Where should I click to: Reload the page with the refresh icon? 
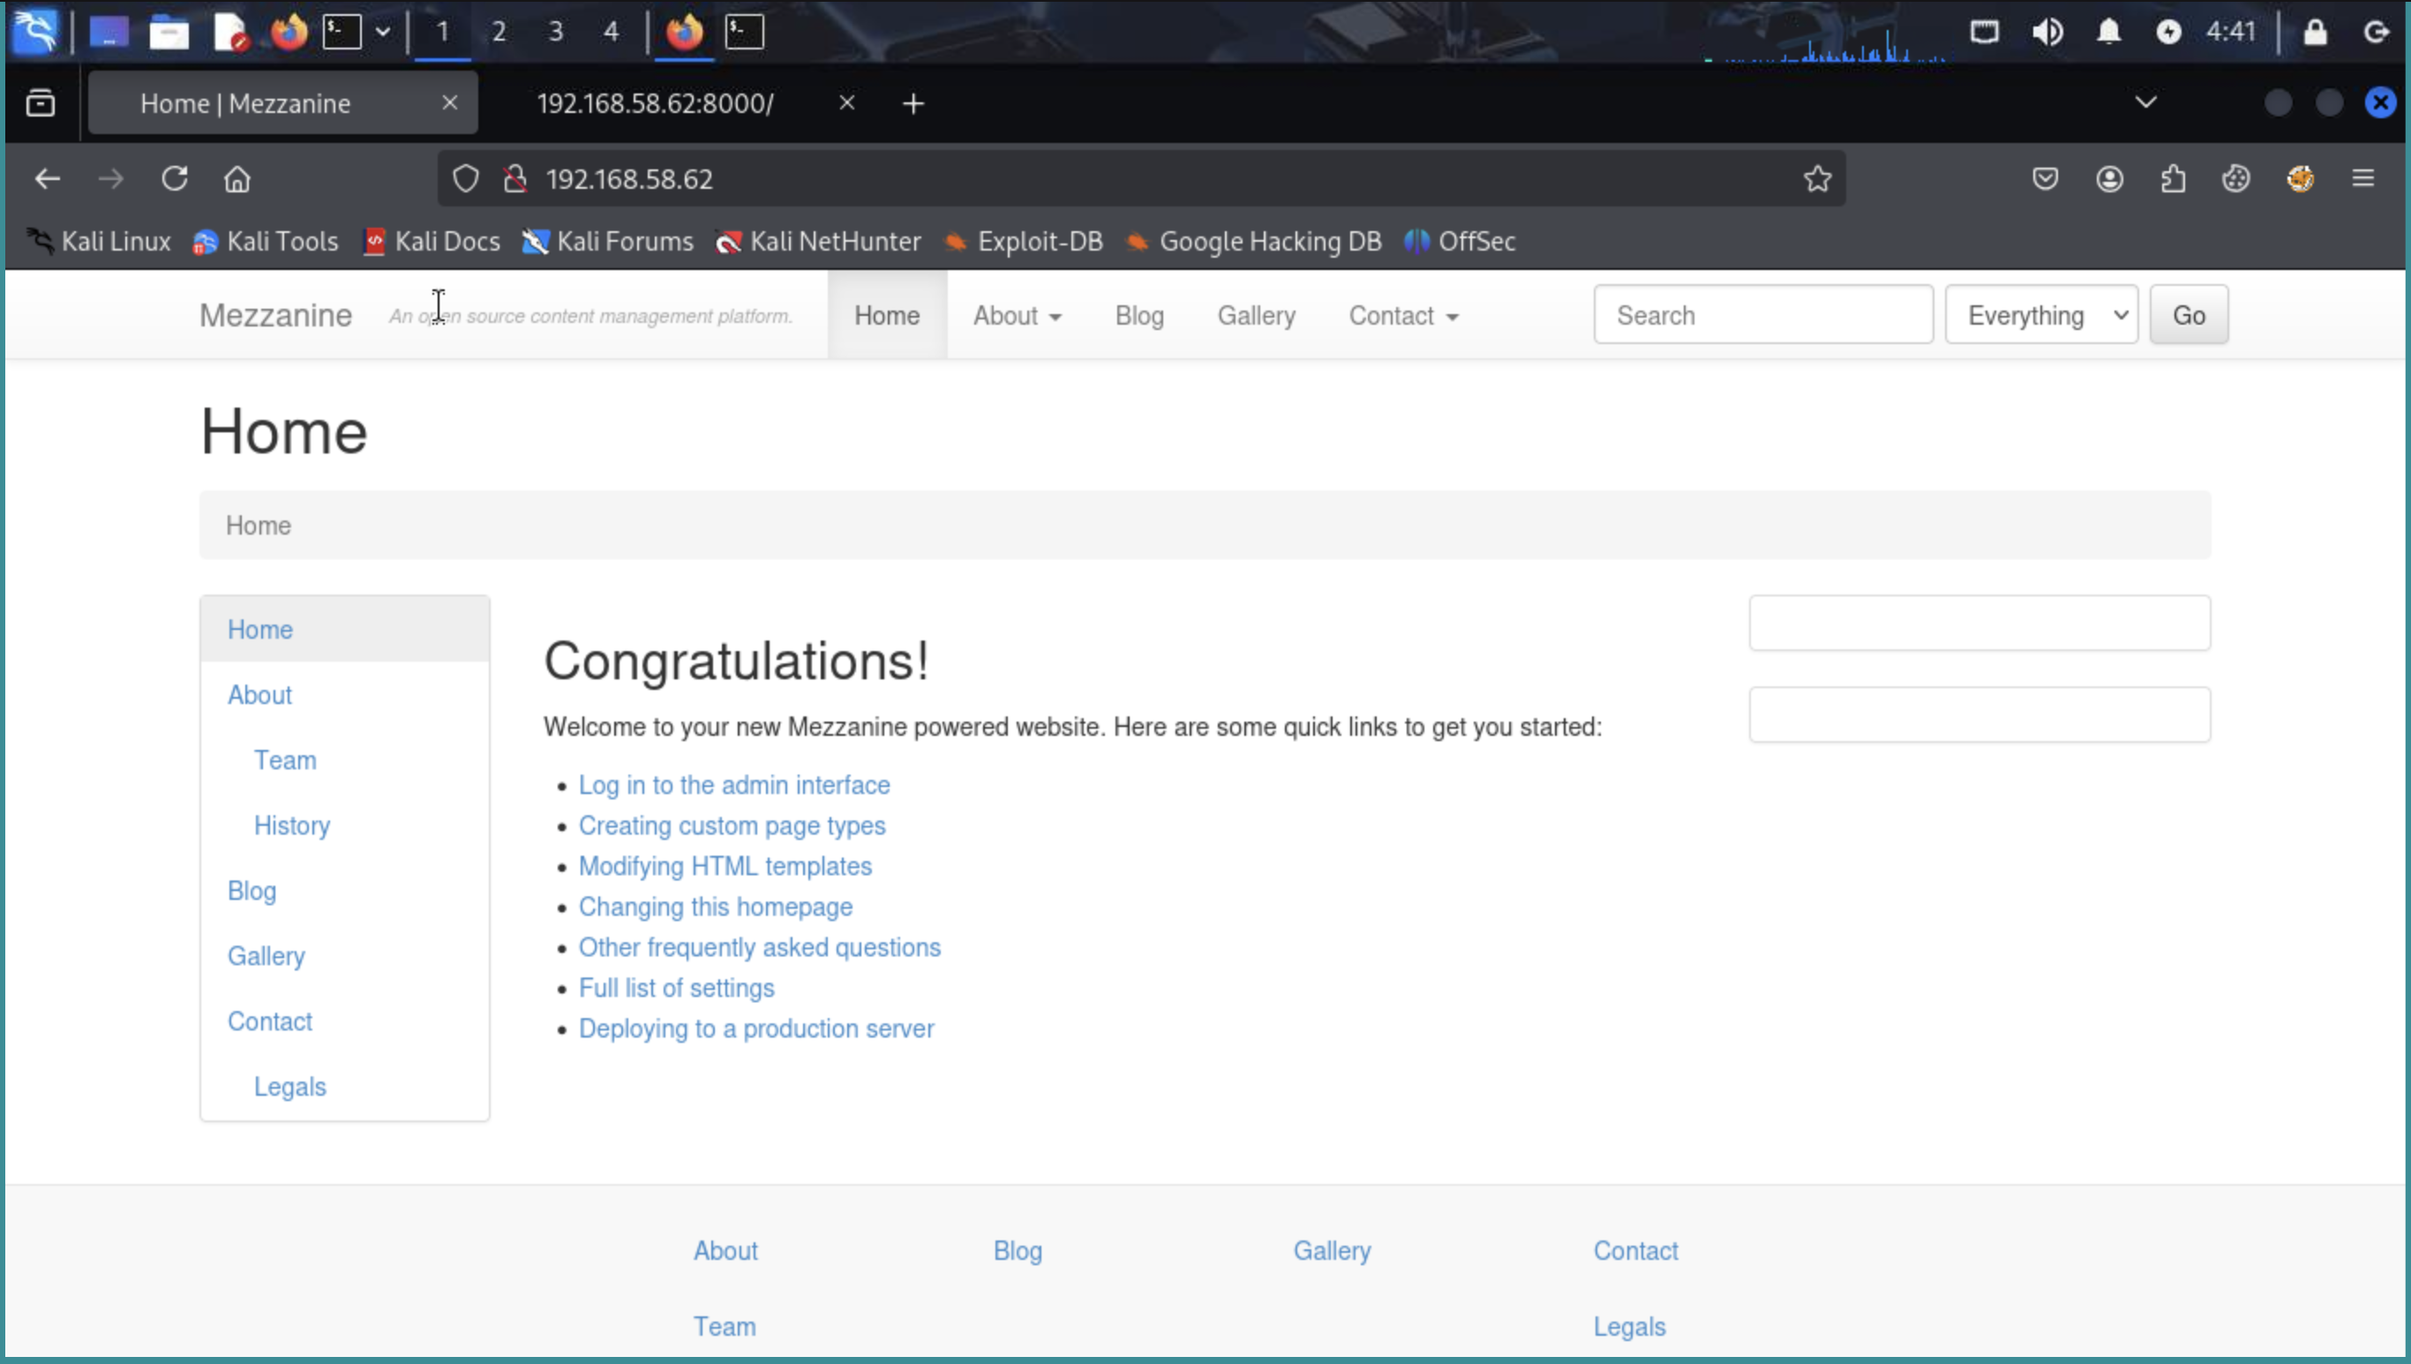point(174,178)
